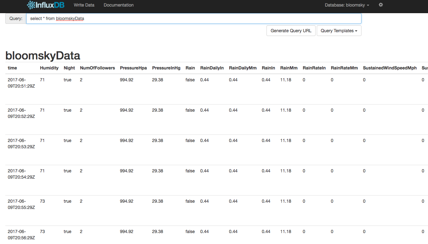Click RainMm 11.18 in 20:55:29Z row
The width and height of the screenshot is (428, 244).
click(286, 201)
